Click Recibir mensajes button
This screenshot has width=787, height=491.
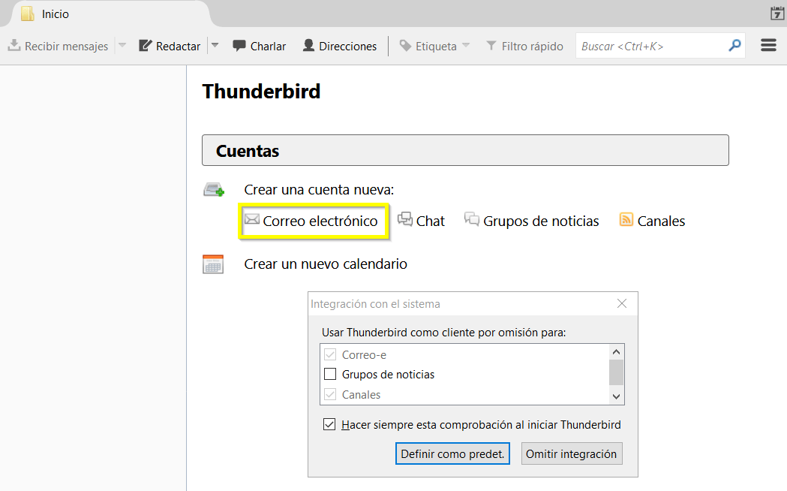click(x=59, y=47)
